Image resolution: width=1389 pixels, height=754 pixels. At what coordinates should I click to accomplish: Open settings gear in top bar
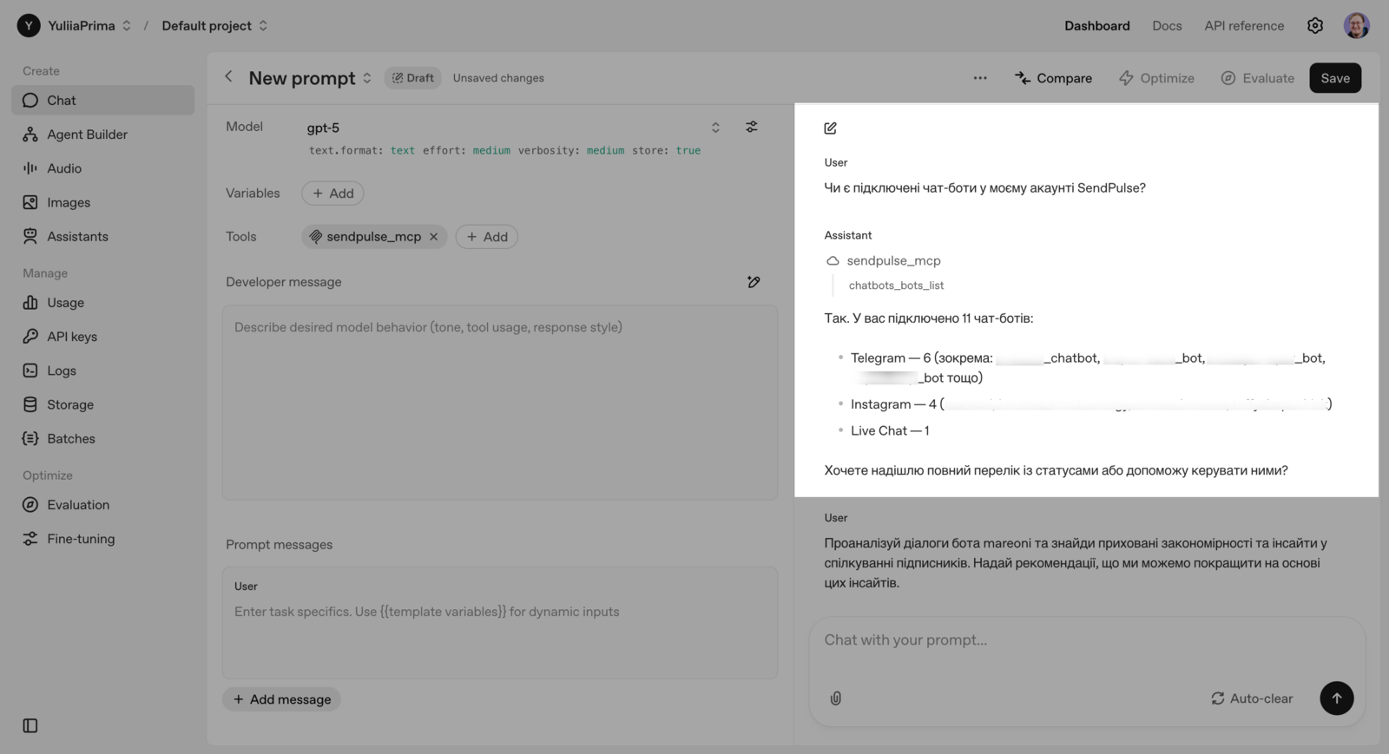[x=1315, y=26]
